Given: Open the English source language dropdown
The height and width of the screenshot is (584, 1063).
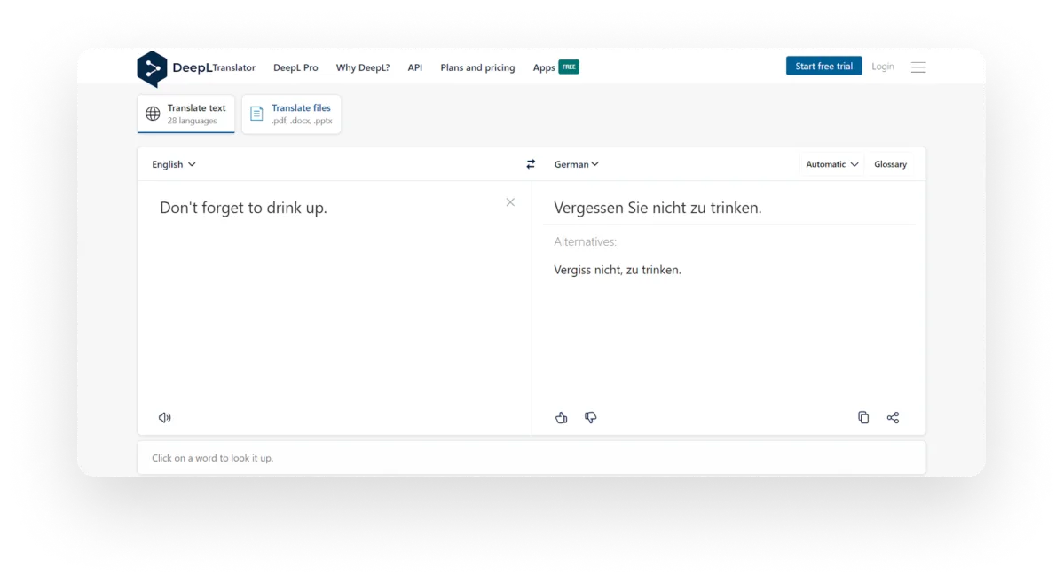Looking at the screenshot, I should [173, 163].
